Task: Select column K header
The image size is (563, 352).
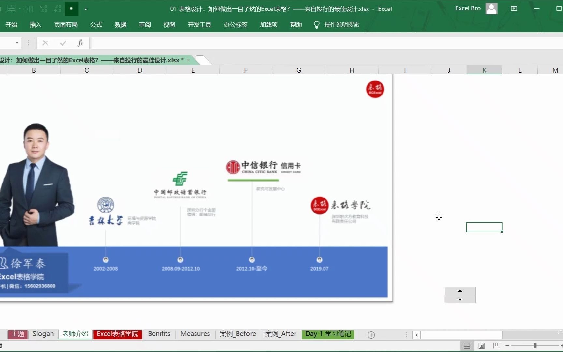Action: (484, 70)
